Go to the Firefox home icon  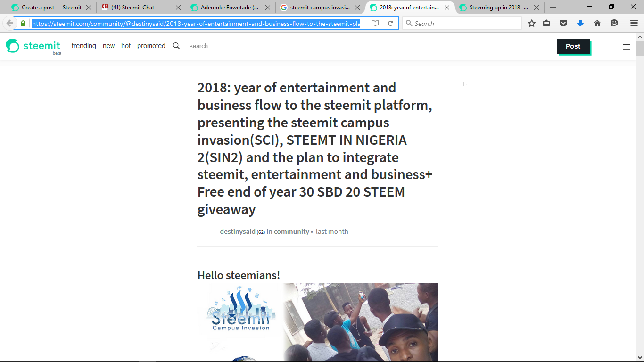click(597, 23)
